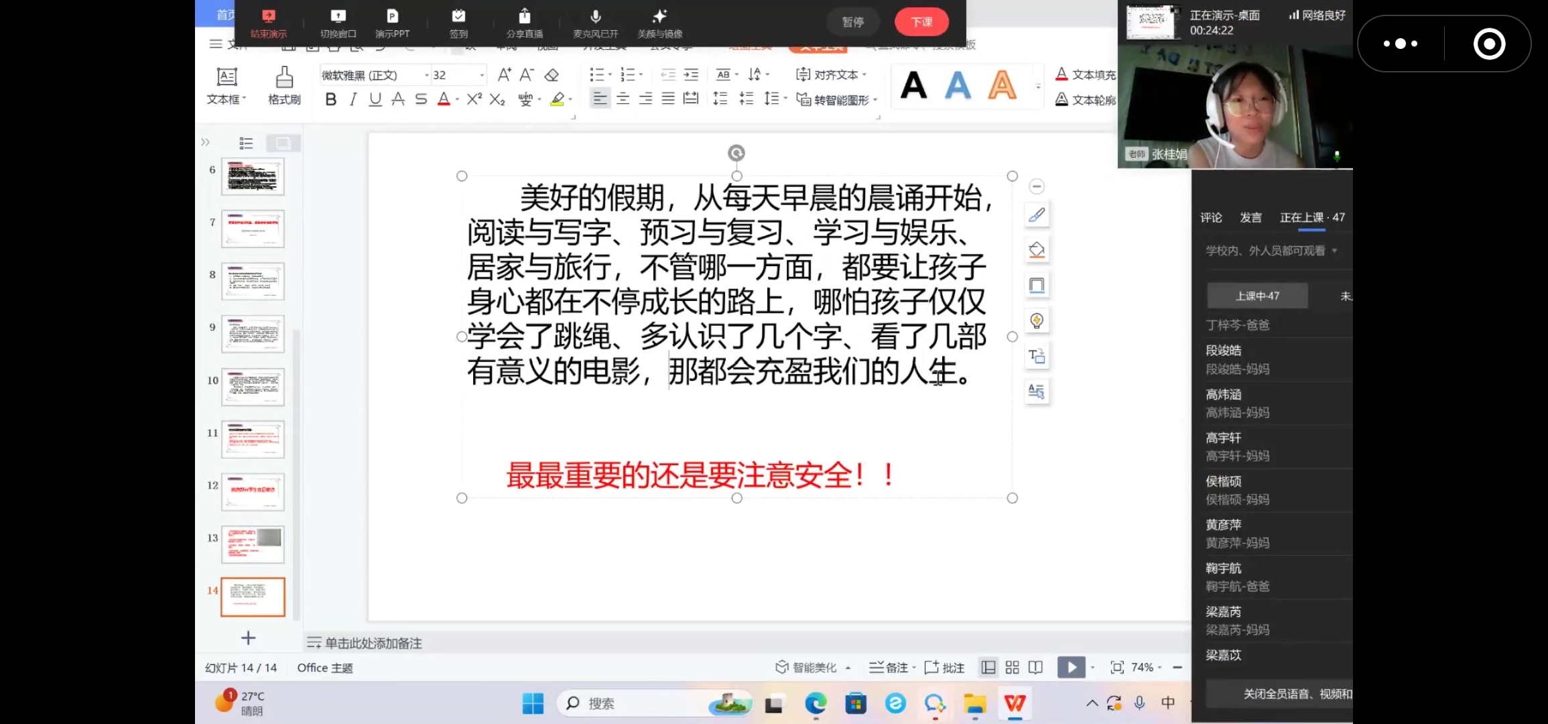This screenshot has width=1548, height=724.
Task: Click the lightbulb idea icon beside text box
Action: [x=1036, y=320]
